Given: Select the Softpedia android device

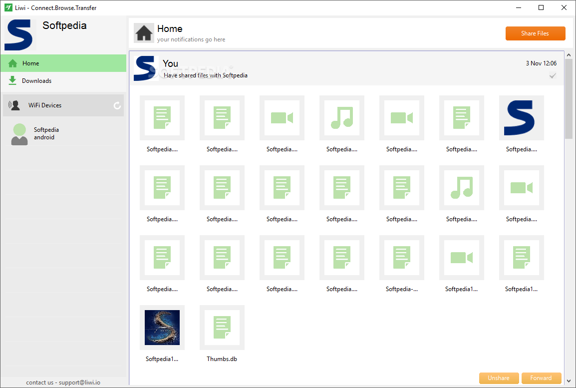Looking at the screenshot, I should pos(63,134).
